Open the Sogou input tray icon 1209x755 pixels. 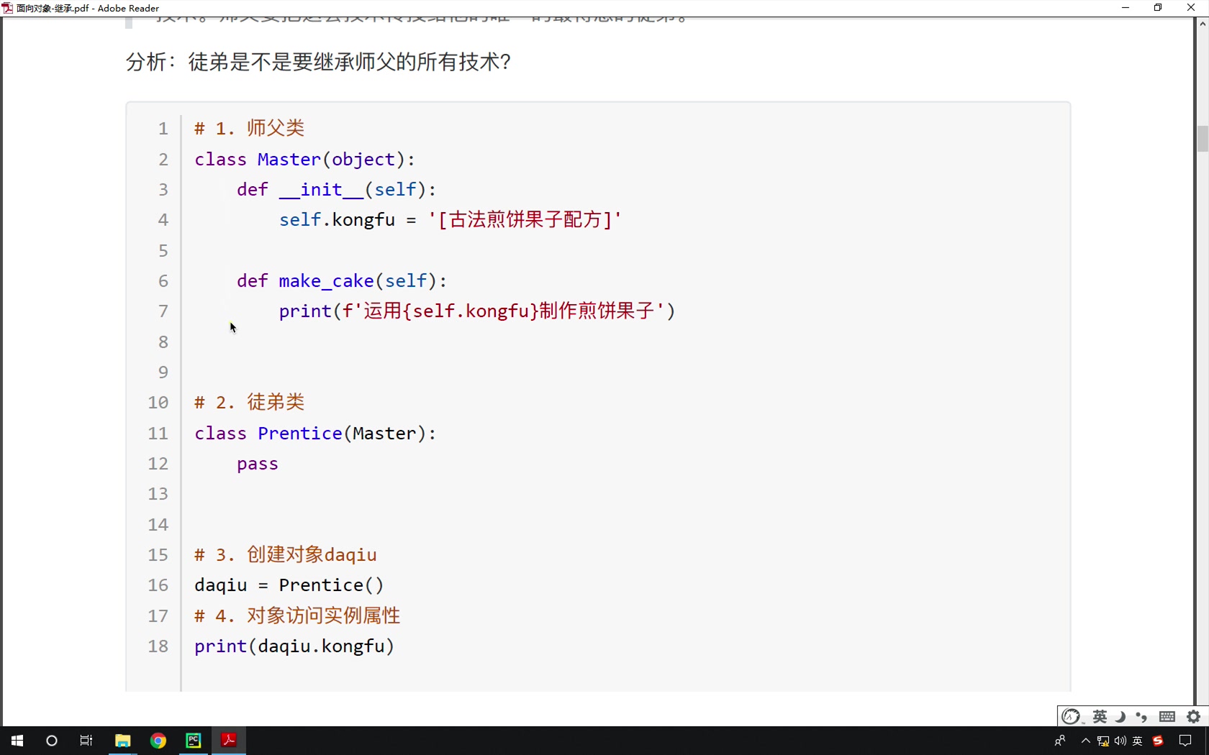pyautogui.click(x=1158, y=741)
